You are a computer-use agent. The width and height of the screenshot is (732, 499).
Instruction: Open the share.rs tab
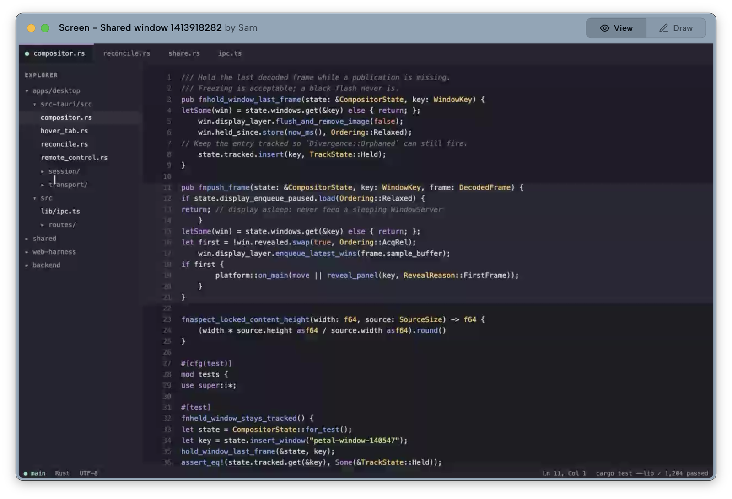pyautogui.click(x=184, y=53)
